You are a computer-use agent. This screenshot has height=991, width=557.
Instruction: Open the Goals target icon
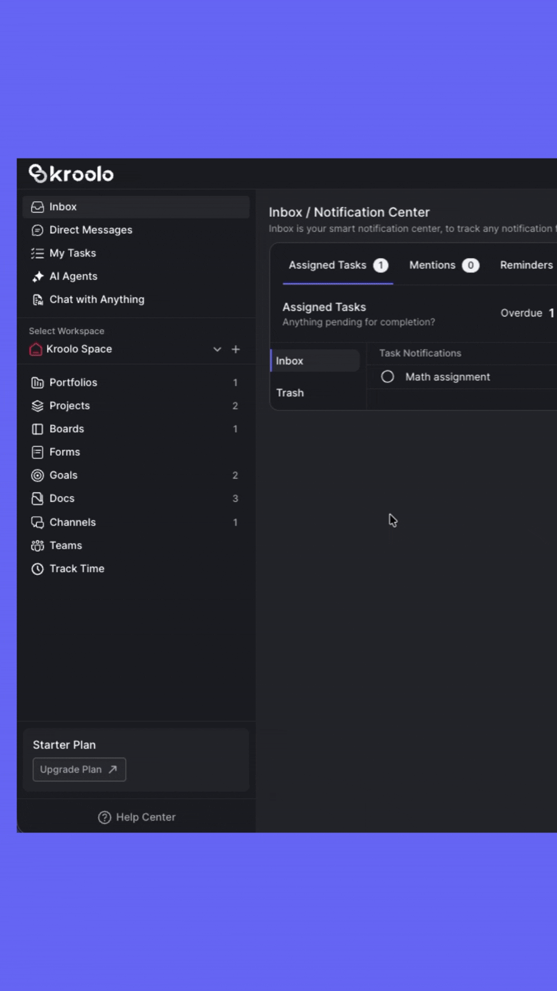(x=37, y=475)
